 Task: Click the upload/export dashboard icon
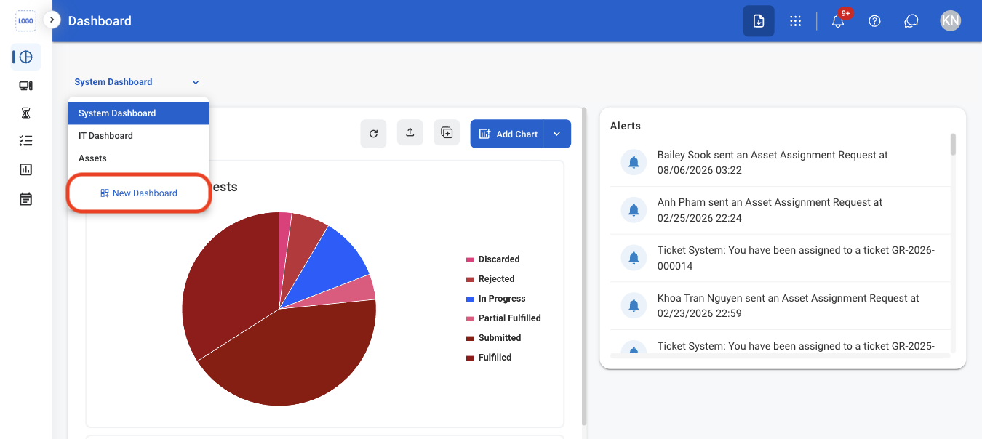[410, 133]
